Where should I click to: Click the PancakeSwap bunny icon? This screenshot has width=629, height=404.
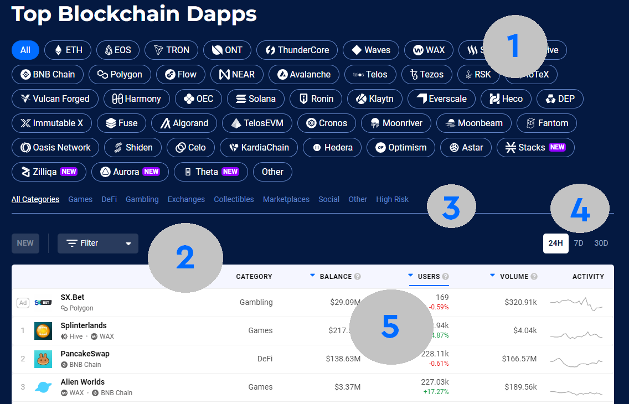[43, 359]
